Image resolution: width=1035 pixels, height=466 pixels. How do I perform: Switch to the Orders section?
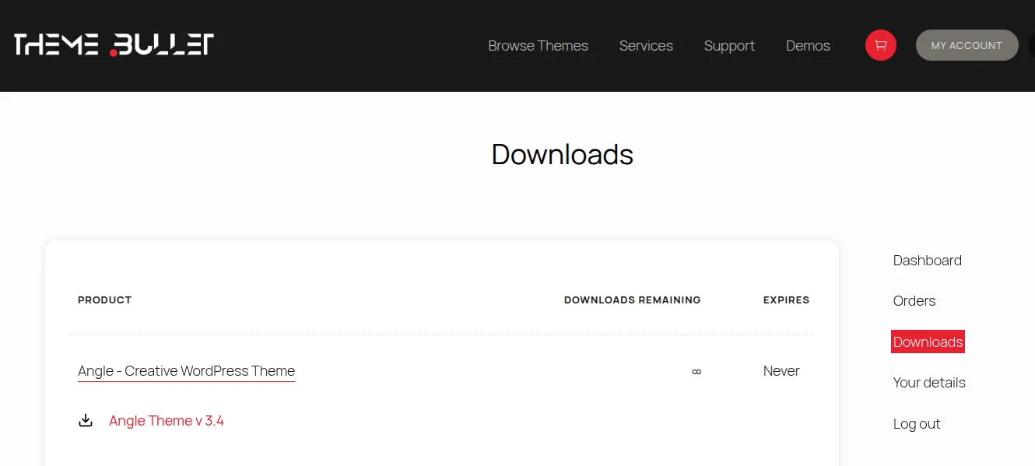pyautogui.click(x=914, y=301)
